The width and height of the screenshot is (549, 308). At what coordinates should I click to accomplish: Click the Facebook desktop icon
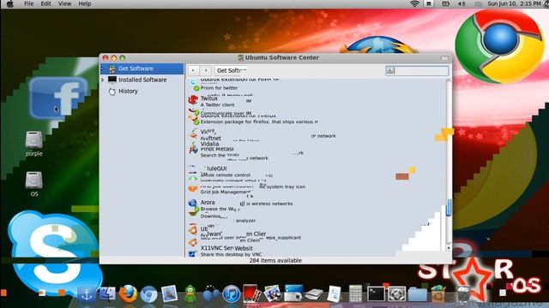pos(58,98)
